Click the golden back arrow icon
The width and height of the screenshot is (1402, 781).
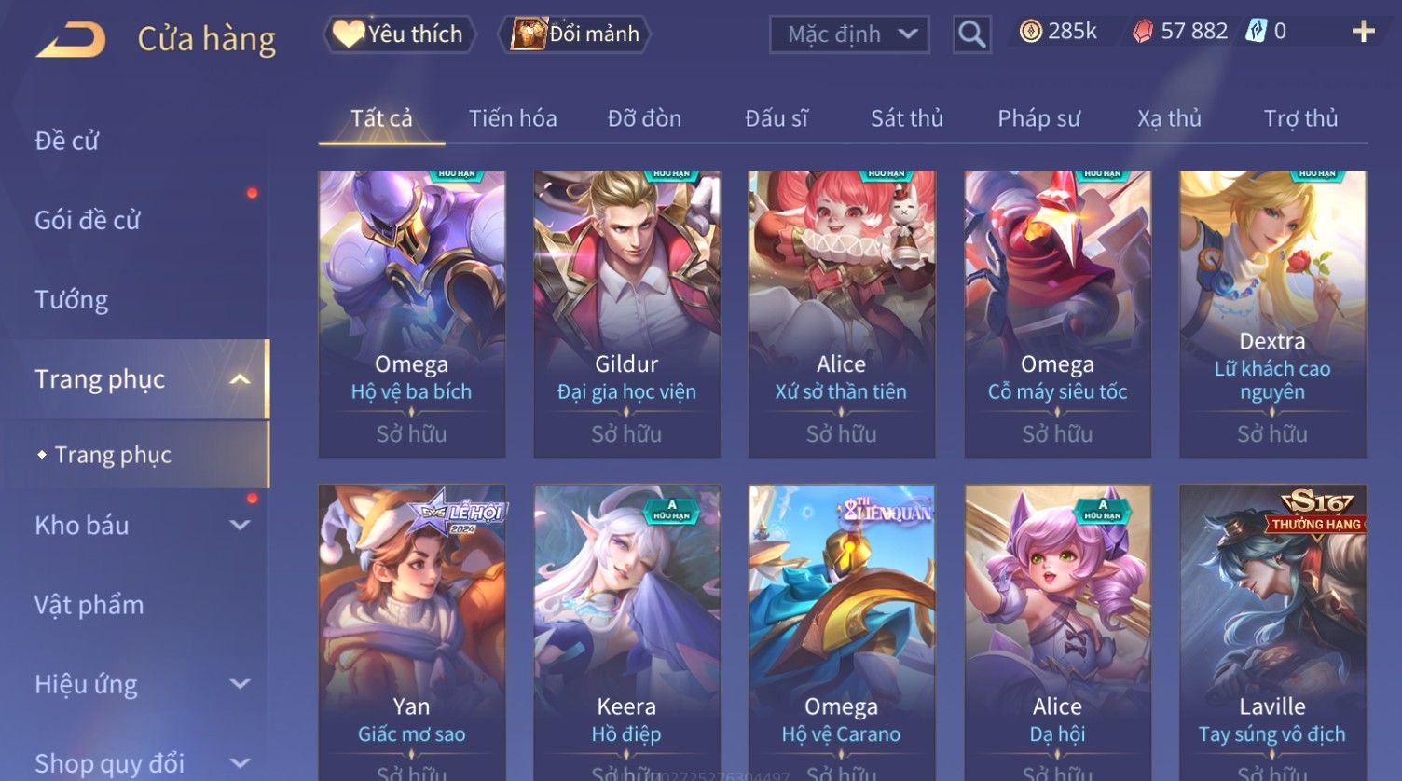[71, 40]
